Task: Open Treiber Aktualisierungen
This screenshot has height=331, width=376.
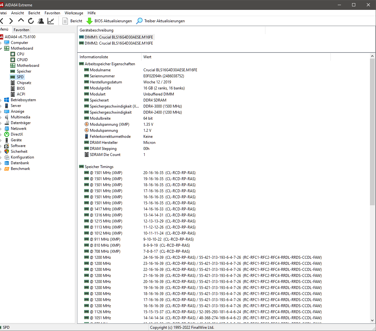Action: coord(160,21)
